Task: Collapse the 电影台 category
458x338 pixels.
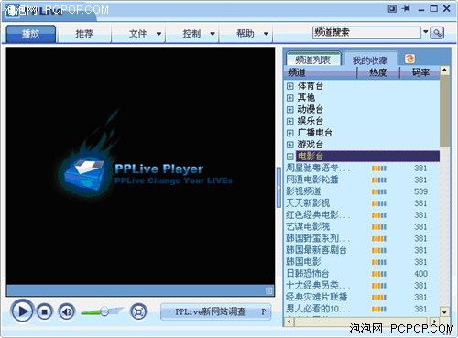Action: [289, 157]
